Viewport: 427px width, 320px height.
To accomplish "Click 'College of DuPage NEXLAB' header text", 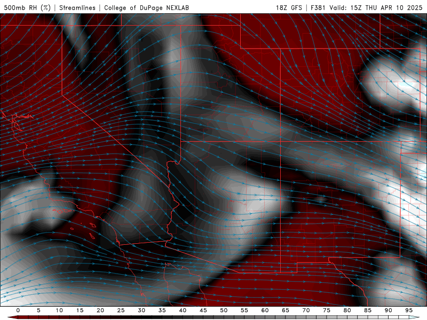I will (x=146, y=7).
